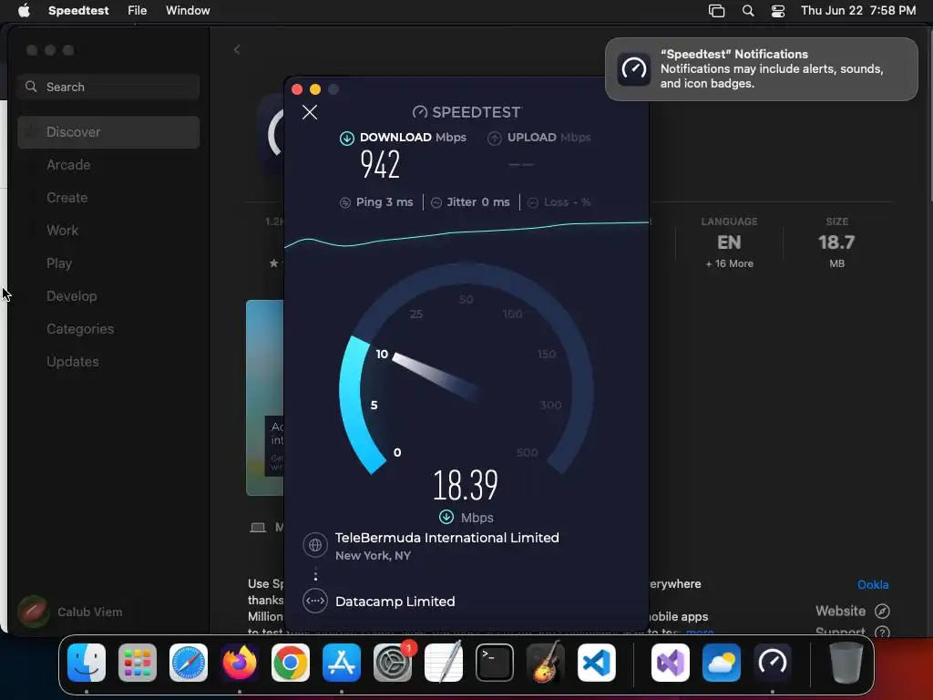The width and height of the screenshot is (933, 700).
Task: Open the Speedtest application menu
Action: pyautogui.click(x=78, y=10)
